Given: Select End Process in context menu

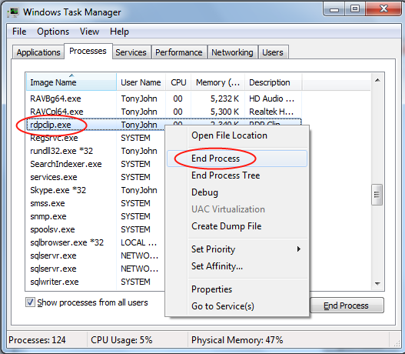Looking at the screenshot, I should click(x=237, y=159).
